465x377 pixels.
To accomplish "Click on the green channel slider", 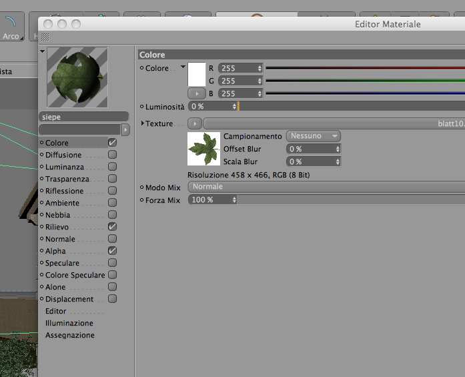I will [x=366, y=81].
